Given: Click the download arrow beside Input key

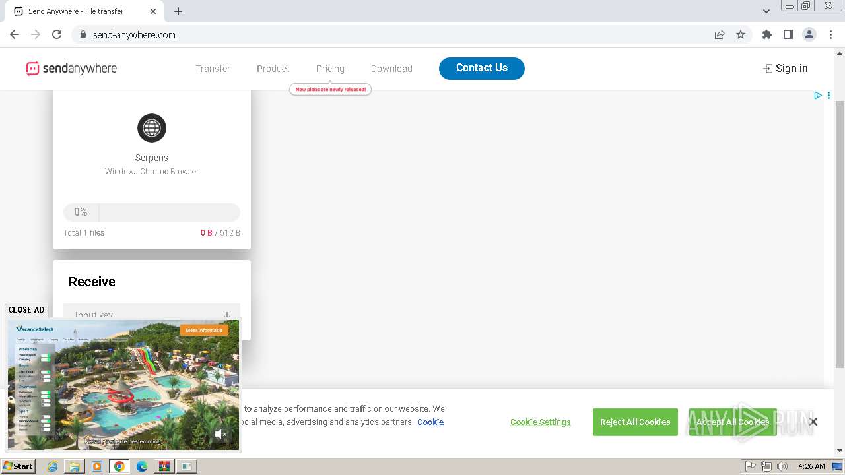Looking at the screenshot, I should coord(227,315).
